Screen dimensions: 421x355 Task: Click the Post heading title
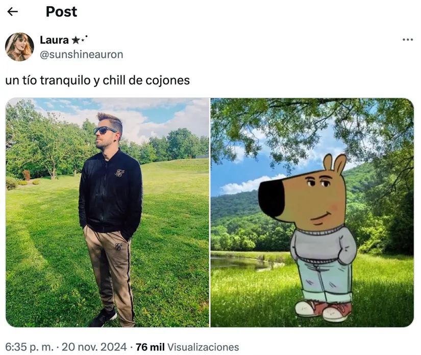pos(61,12)
